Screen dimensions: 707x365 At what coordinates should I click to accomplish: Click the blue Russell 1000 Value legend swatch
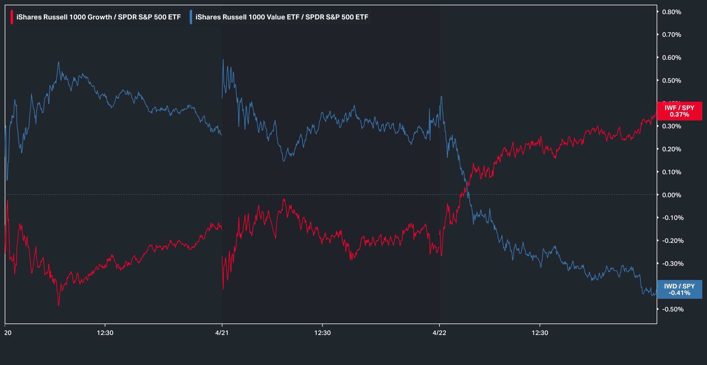click(191, 17)
